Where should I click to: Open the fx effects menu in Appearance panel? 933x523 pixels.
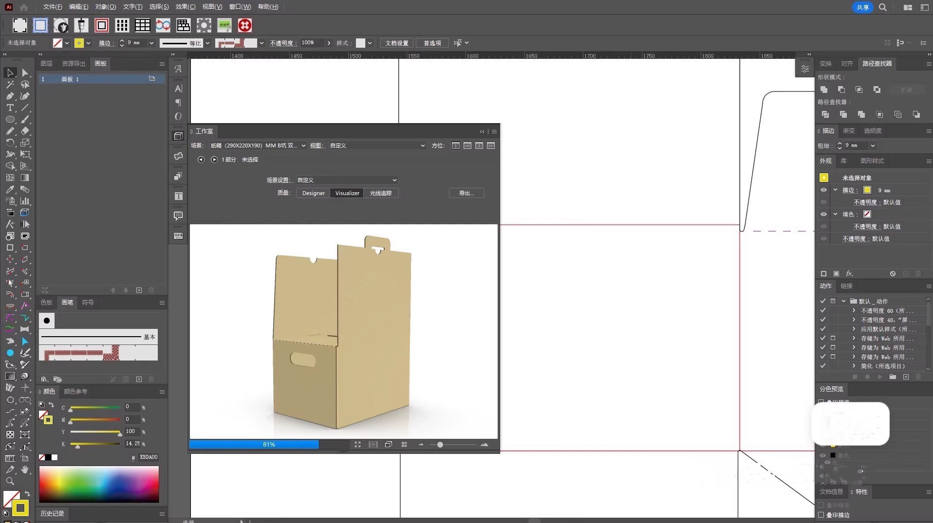tap(849, 274)
